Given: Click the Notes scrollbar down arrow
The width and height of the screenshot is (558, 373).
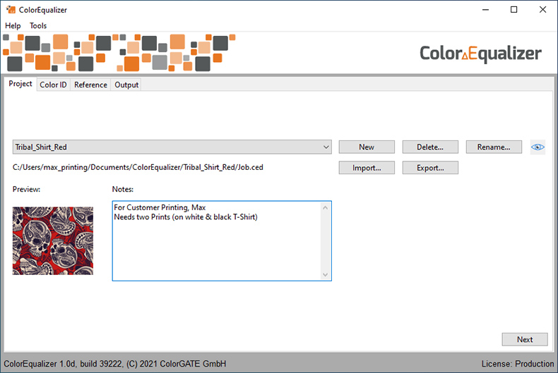Looking at the screenshot, I should [x=325, y=274].
